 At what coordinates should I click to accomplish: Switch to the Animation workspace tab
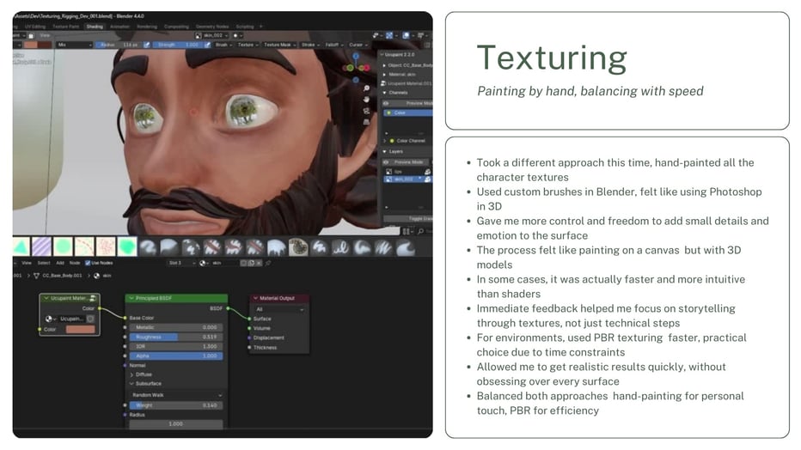pyautogui.click(x=119, y=27)
